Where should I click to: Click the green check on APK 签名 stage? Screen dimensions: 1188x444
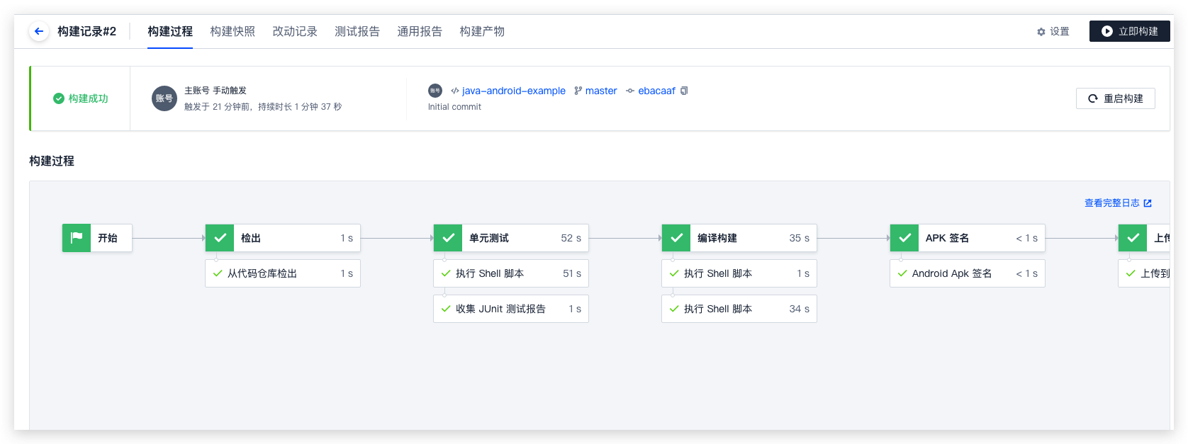tap(904, 238)
